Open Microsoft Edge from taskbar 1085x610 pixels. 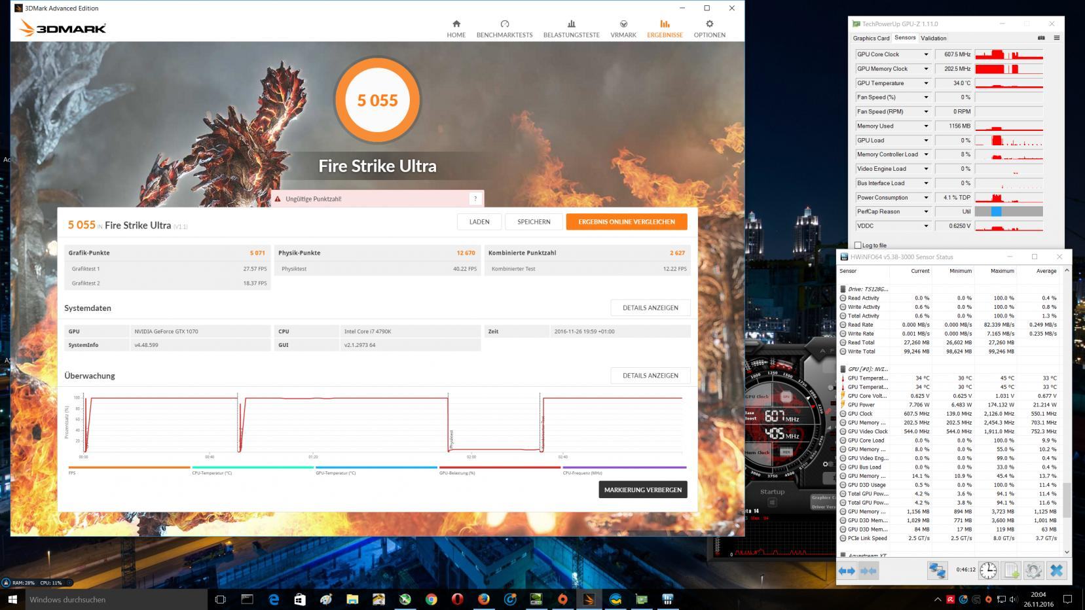pyautogui.click(x=274, y=599)
